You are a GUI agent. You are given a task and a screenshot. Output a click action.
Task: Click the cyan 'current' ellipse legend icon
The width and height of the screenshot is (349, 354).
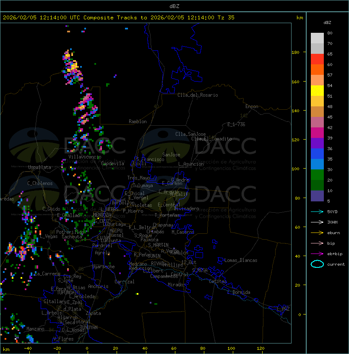(x=317, y=264)
